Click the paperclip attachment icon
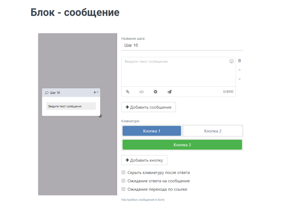284x205 pixels. pos(128,92)
